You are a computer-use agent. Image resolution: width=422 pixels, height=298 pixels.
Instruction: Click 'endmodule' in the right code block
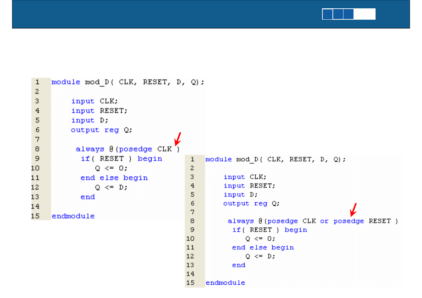[x=225, y=283]
